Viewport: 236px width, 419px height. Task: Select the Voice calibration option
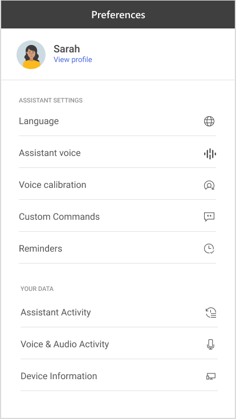[117, 184]
